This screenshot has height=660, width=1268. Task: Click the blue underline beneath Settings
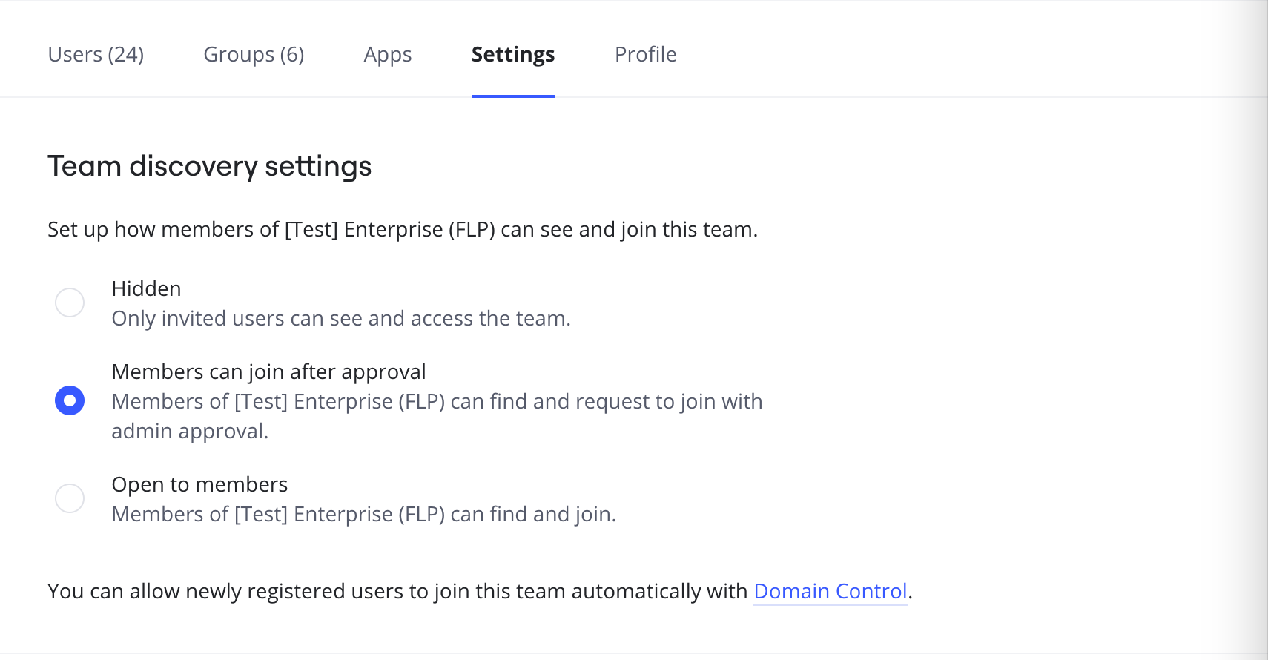tap(512, 96)
